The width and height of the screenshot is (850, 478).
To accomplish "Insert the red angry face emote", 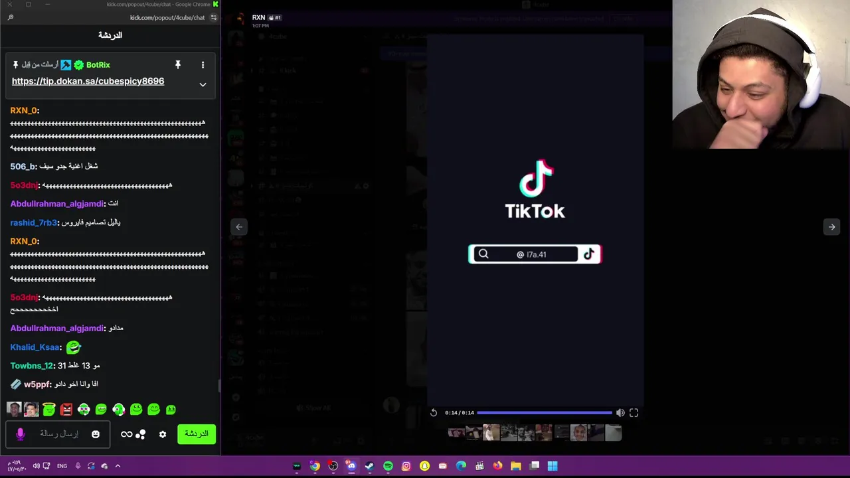I will 66,410.
